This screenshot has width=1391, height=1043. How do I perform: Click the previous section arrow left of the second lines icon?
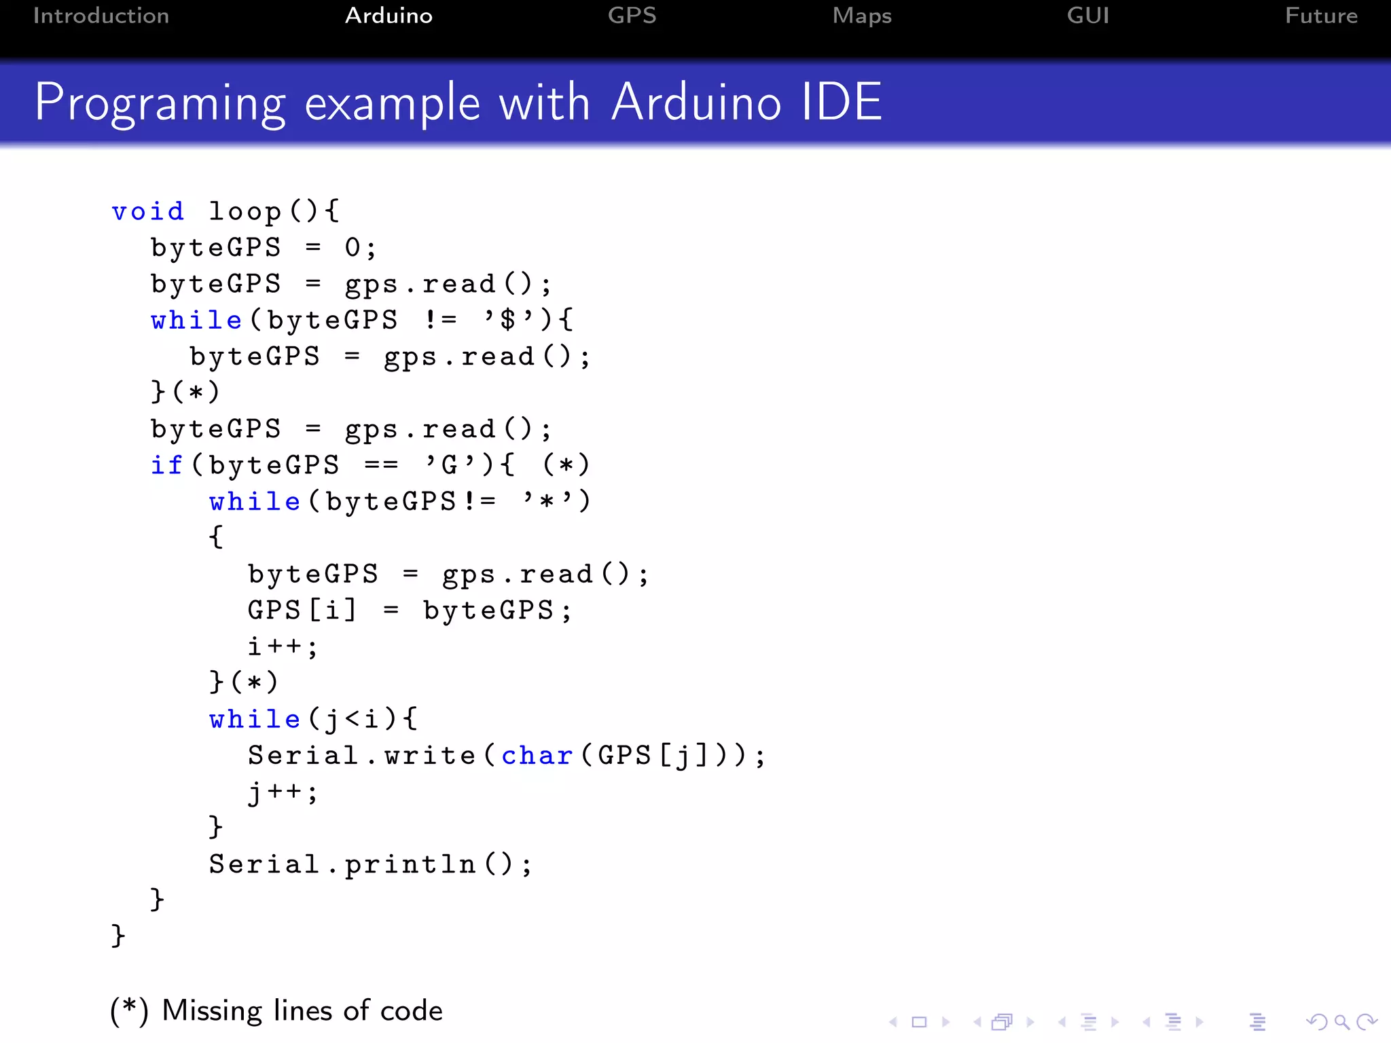click(x=1146, y=1022)
